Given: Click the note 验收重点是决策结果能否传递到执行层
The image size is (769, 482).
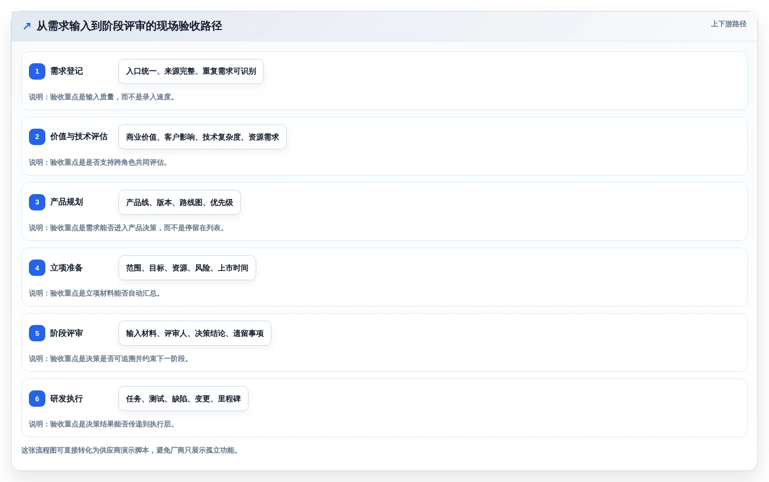Looking at the screenshot, I should [102, 424].
